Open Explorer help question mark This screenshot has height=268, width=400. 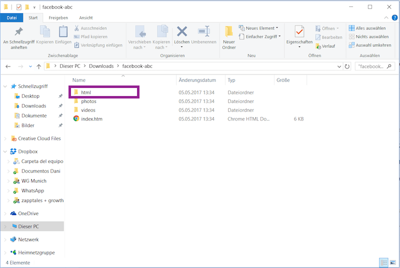click(394, 17)
